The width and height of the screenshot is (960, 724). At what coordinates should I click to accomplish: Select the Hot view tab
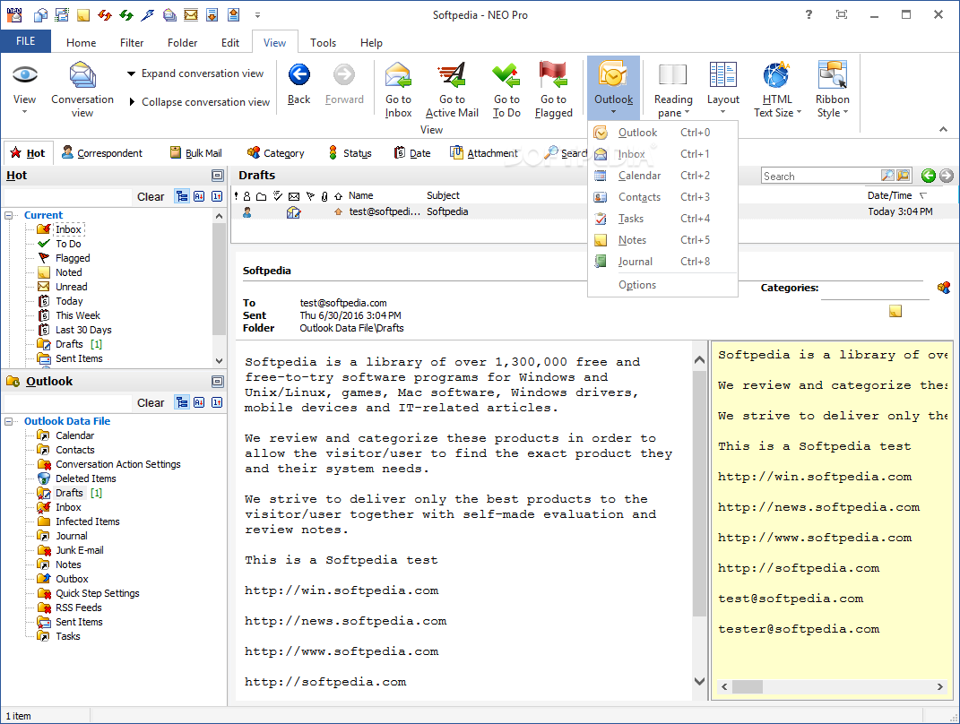click(x=28, y=153)
